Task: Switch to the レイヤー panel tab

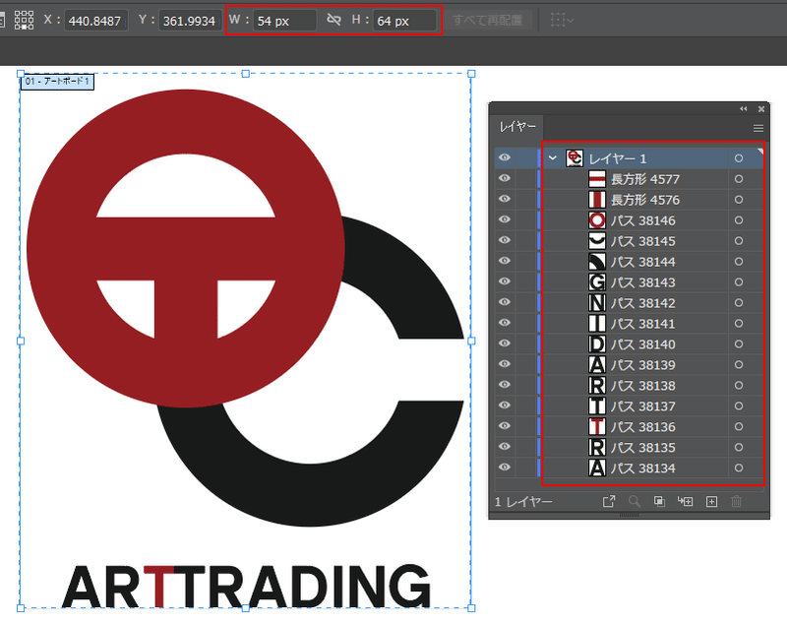Action: [517, 127]
